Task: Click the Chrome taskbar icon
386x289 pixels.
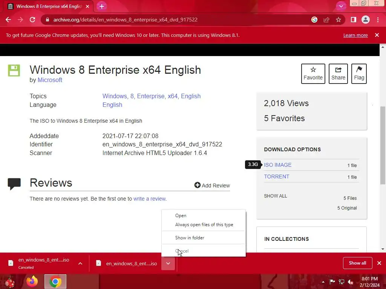Action: tap(55, 281)
